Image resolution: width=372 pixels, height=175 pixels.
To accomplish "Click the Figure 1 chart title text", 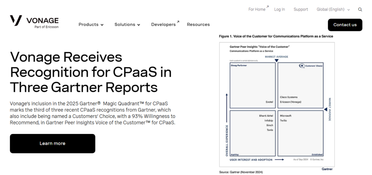I will pos(276,36).
